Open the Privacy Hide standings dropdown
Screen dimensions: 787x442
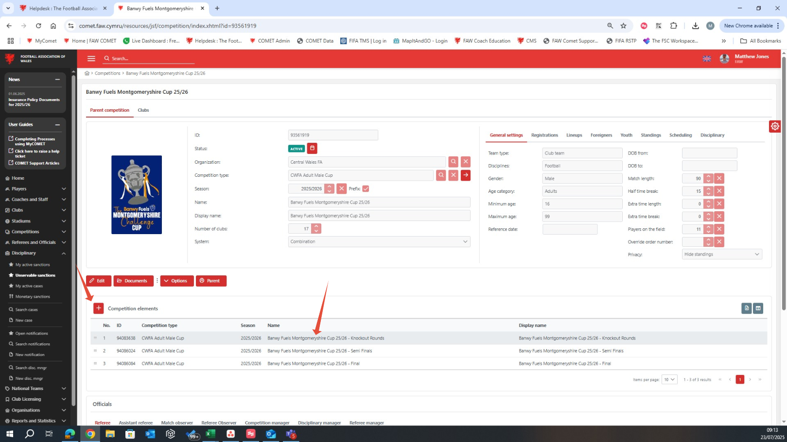[x=722, y=254]
